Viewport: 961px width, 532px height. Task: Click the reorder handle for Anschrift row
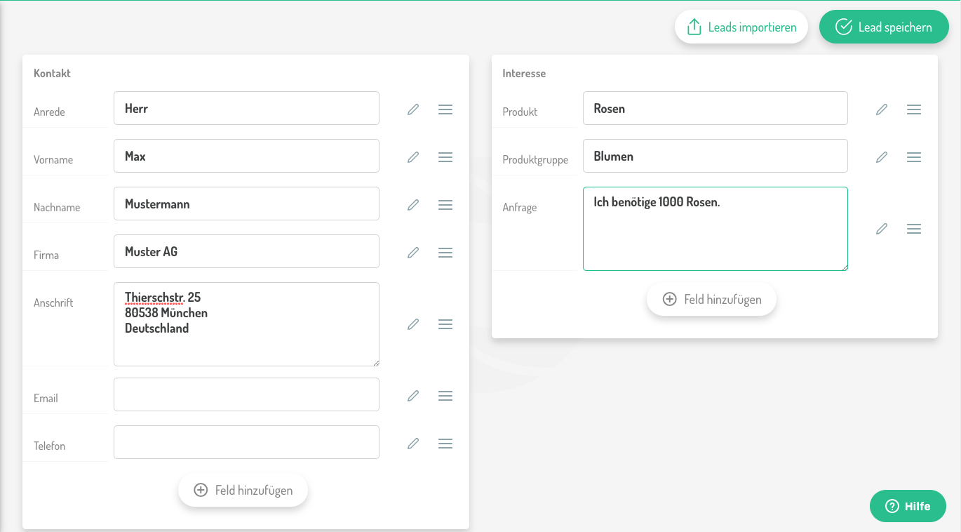445,324
